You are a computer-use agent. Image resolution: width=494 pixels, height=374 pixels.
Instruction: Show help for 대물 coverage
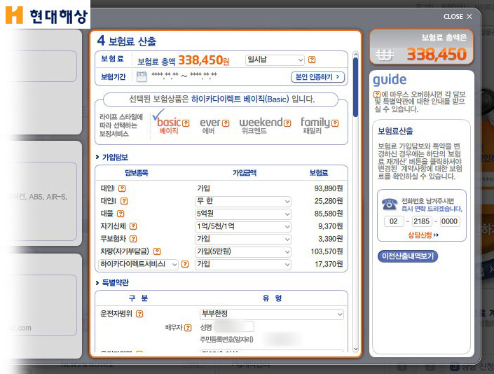click(x=121, y=214)
